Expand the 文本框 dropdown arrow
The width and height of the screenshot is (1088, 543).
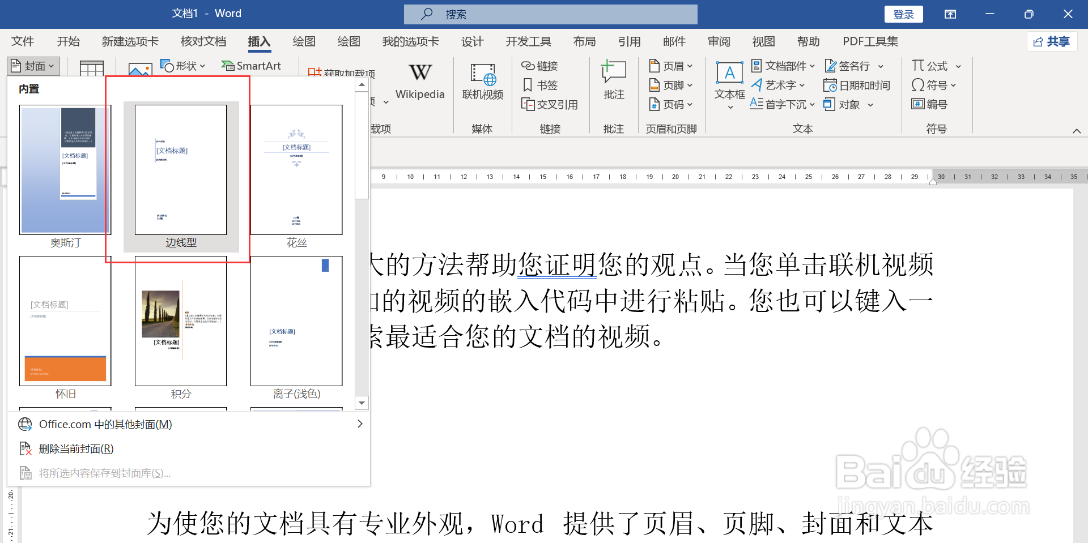[730, 107]
